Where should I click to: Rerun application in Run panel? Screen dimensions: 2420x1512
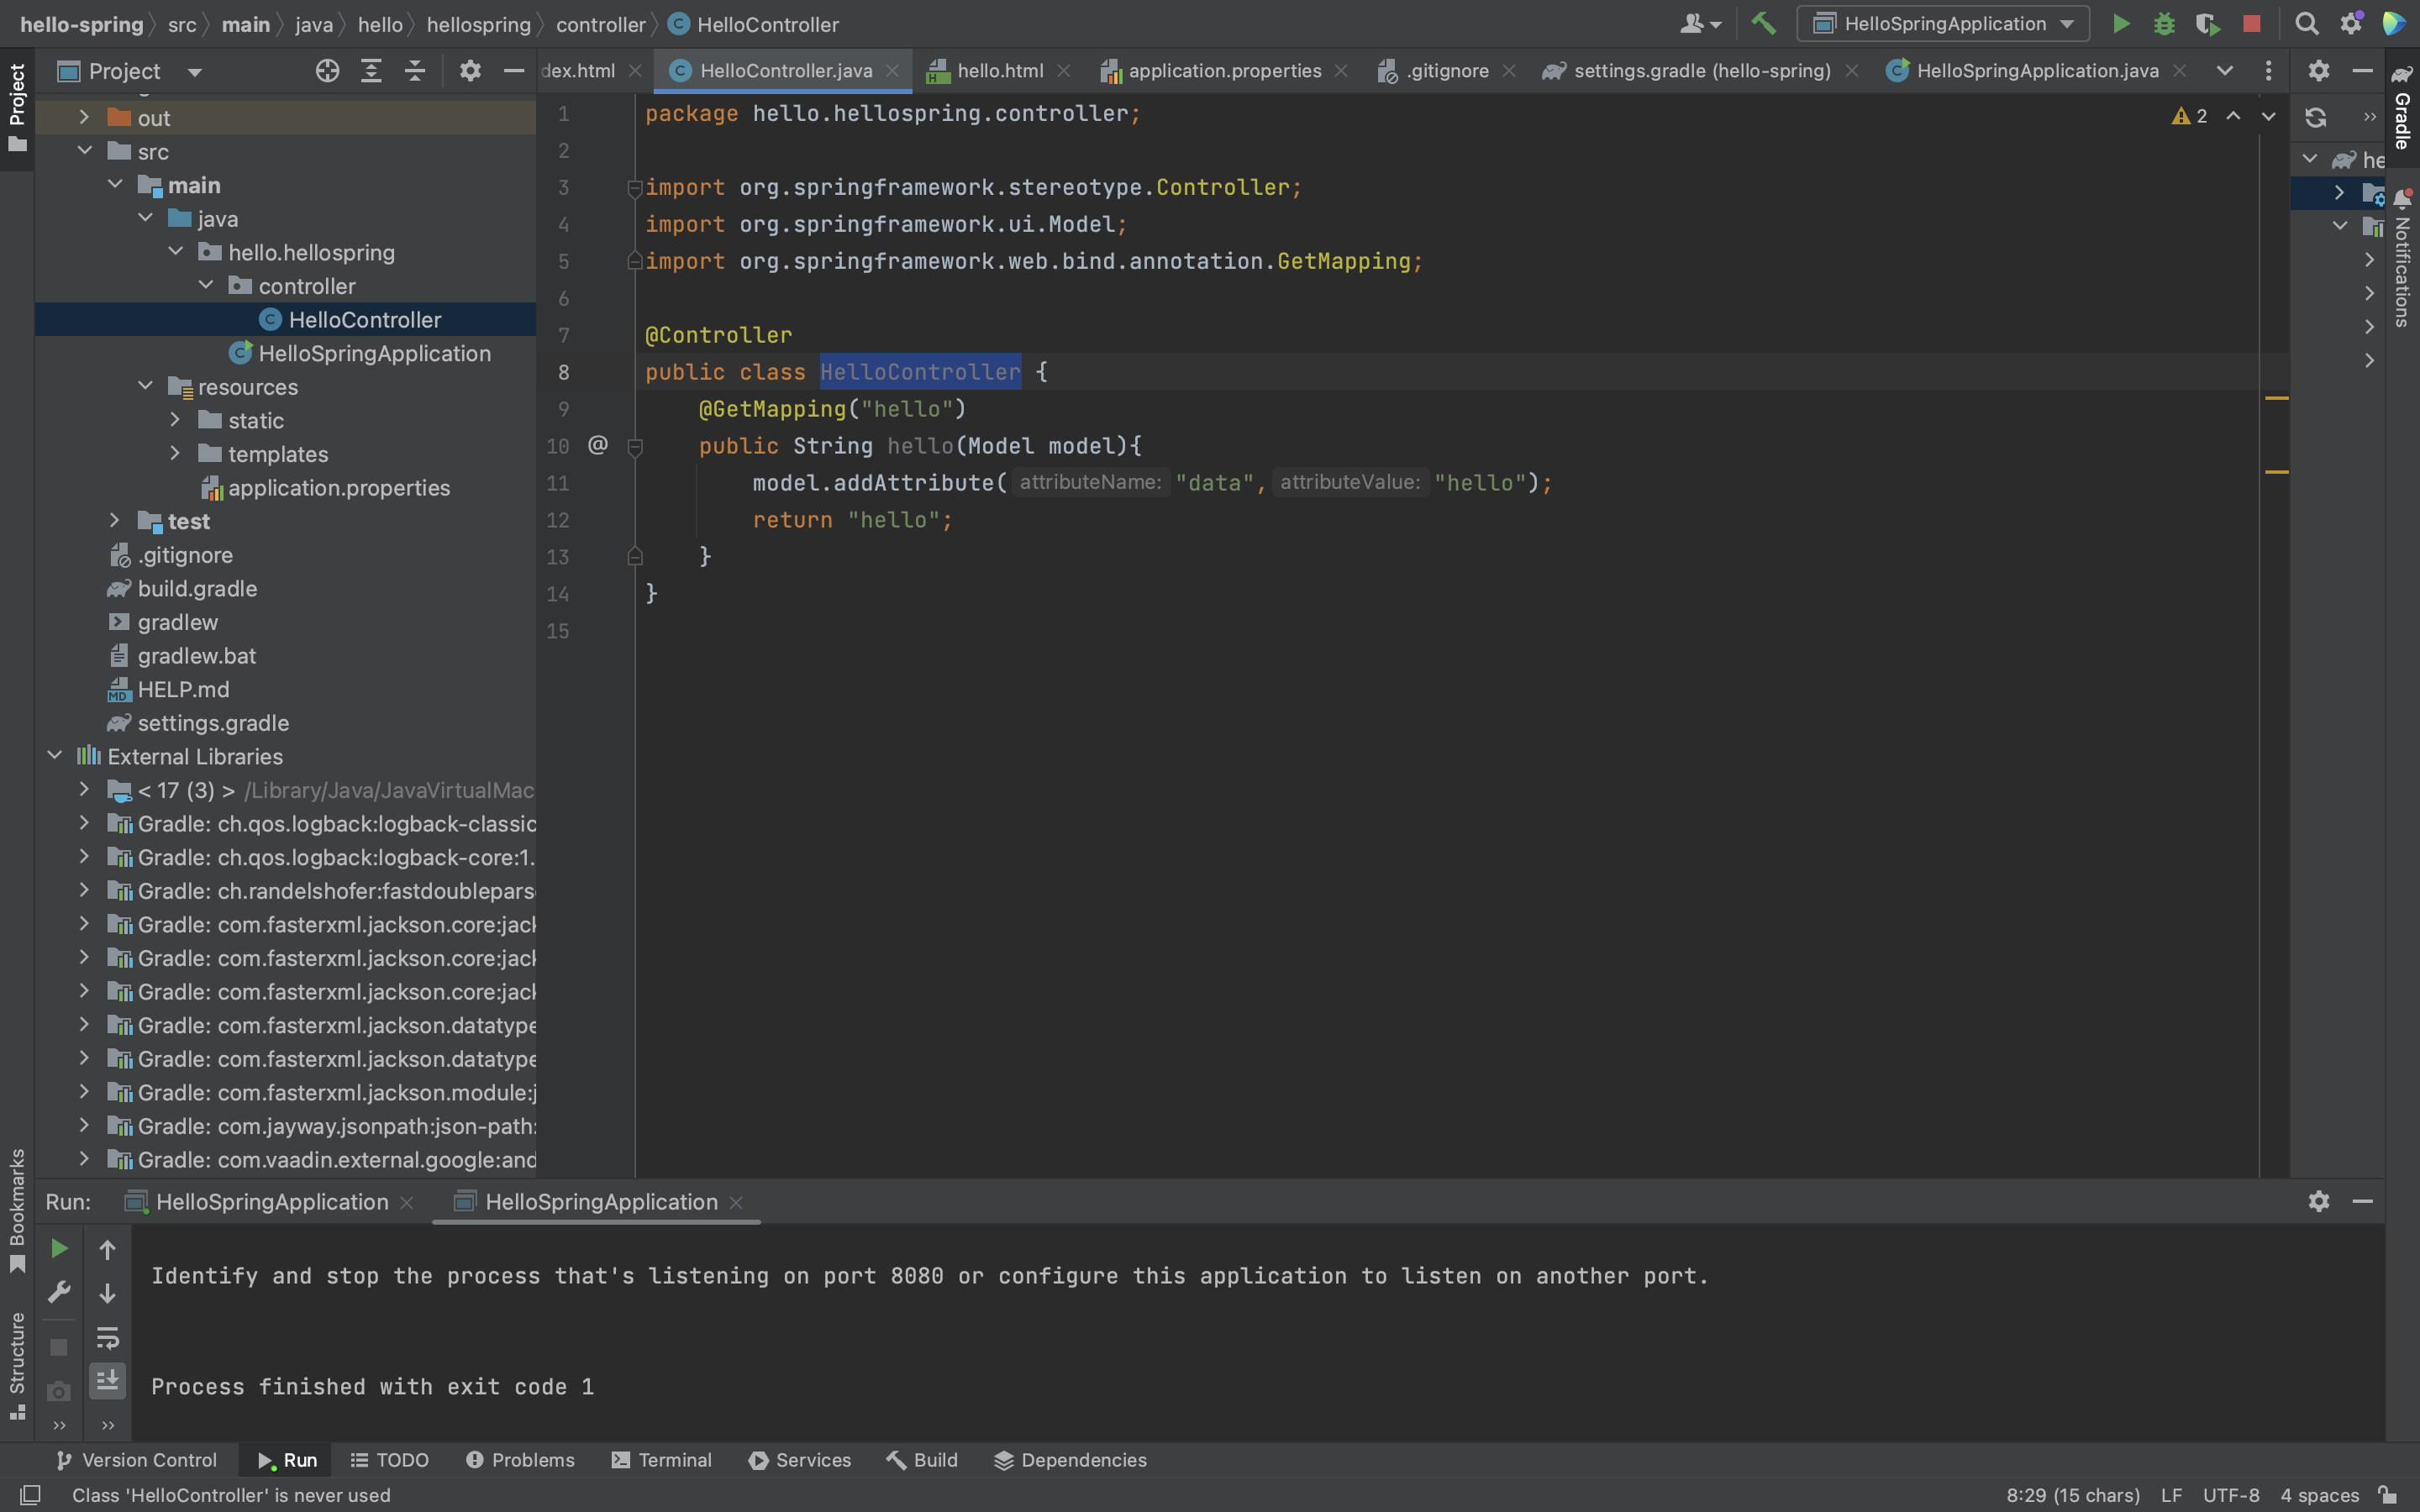click(x=59, y=1249)
